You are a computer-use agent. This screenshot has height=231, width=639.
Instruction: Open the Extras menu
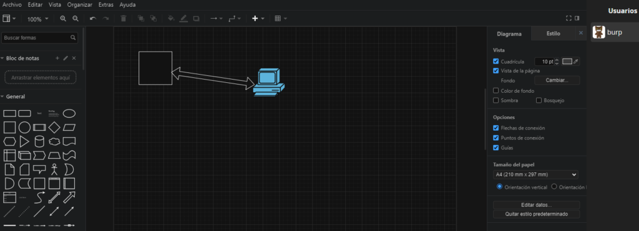click(x=106, y=5)
